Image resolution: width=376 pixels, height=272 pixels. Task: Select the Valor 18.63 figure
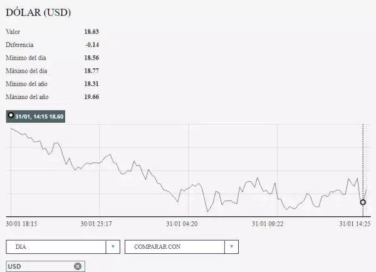click(91, 31)
